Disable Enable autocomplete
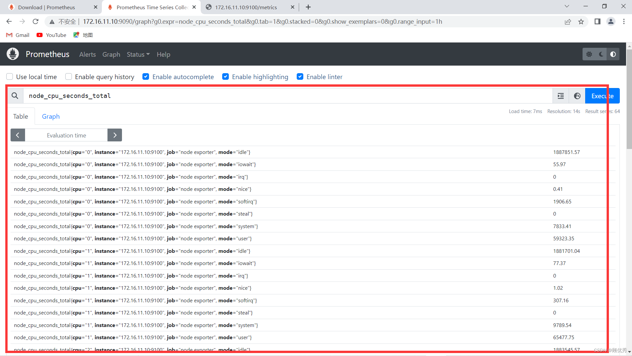 (146, 76)
